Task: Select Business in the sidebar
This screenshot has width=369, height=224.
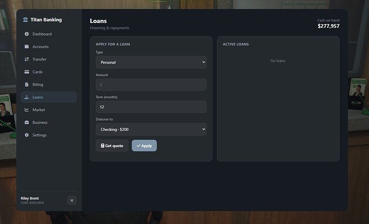Action: (49, 122)
